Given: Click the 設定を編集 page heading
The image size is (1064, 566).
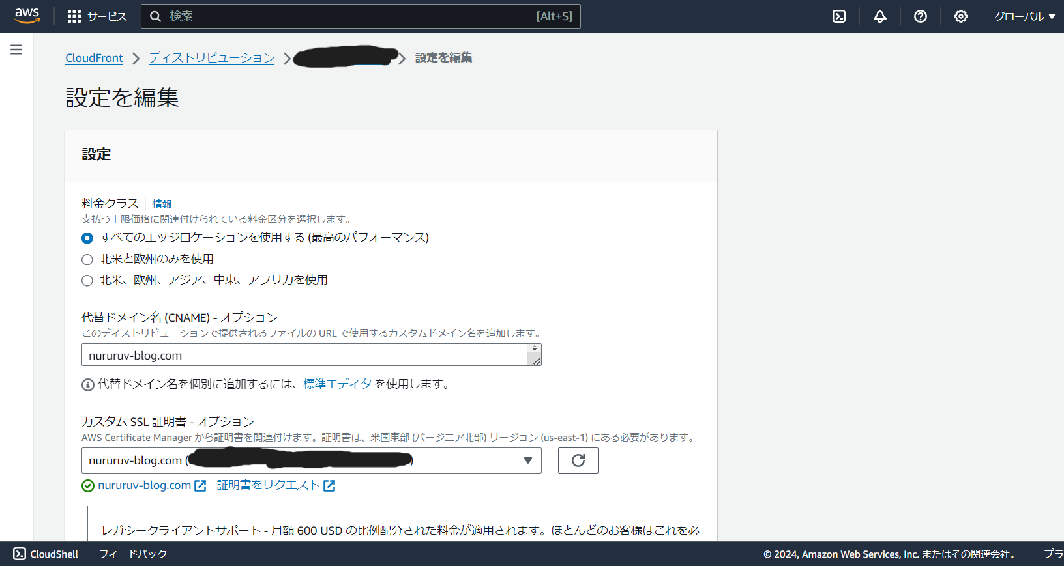Looking at the screenshot, I should pyautogui.click(x=122, y=98).
